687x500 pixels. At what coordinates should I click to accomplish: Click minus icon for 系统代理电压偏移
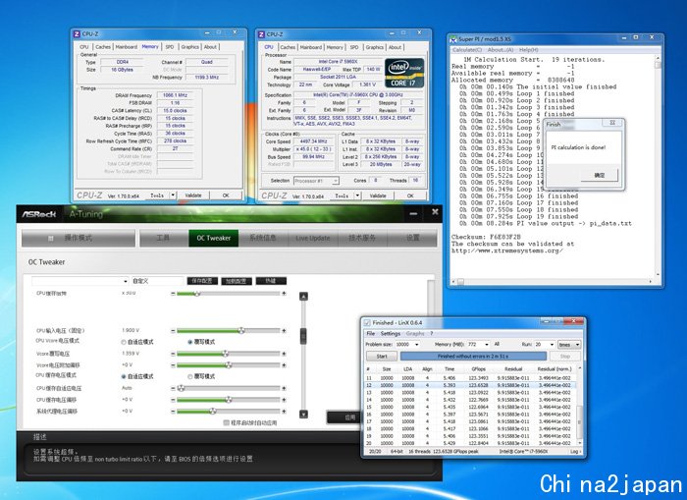coord(173,411)
